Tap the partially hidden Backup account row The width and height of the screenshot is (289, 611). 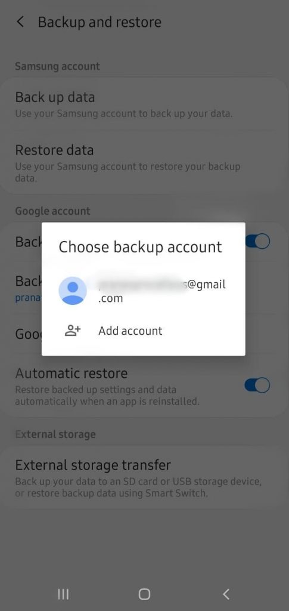(x=29, y=287)
